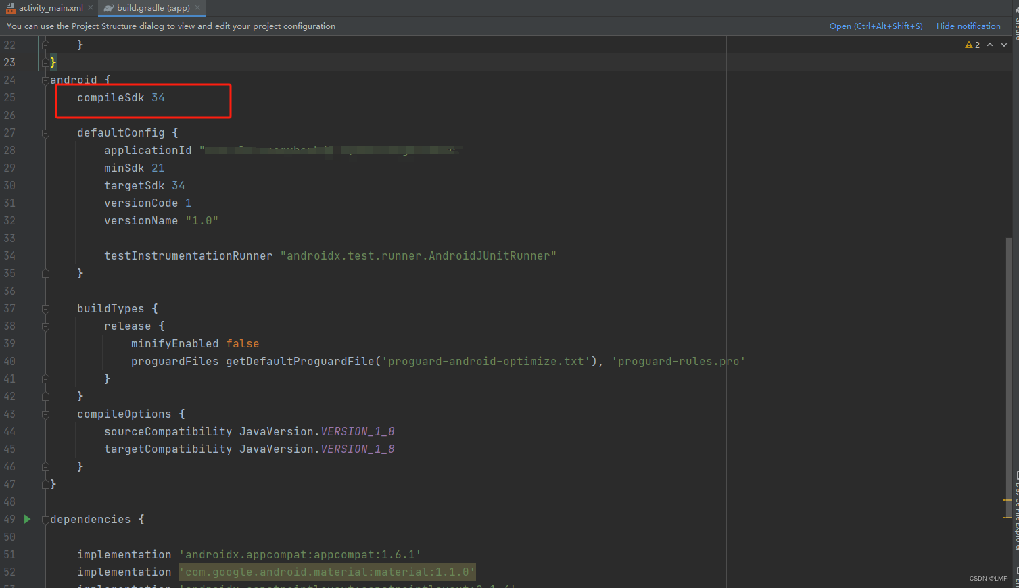Viewport: 1019px width, 588px height.
Task: Collapse the buildTypes { block
Action: 45,309
